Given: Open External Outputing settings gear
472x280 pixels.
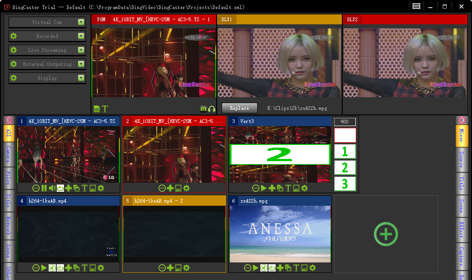Looking at the screenshot, I should 14,64.
